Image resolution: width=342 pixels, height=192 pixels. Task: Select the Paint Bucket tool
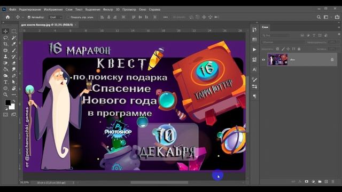pyautogui.click(x=6, y=69)
